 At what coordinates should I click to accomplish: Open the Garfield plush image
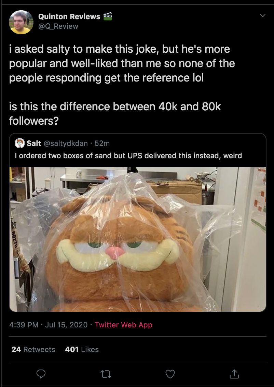tap(138, 239)
